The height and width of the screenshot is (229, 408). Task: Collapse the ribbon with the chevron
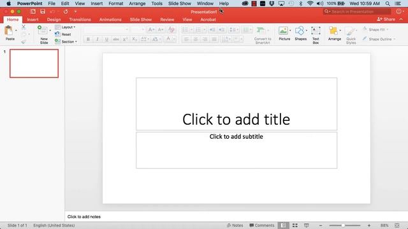click(x=401, y=19)
